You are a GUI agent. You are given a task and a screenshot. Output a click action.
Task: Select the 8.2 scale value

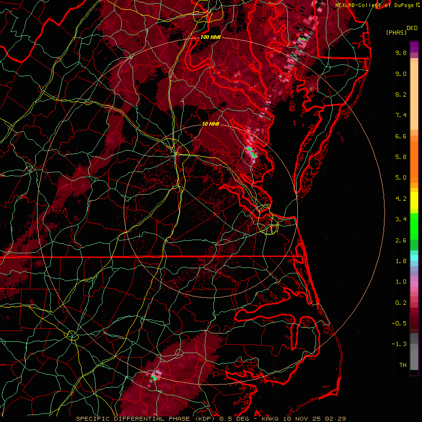(x=401, y=94)
